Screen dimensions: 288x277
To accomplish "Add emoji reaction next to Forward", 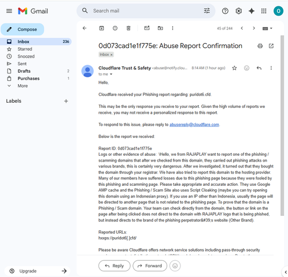I will 175,266.
